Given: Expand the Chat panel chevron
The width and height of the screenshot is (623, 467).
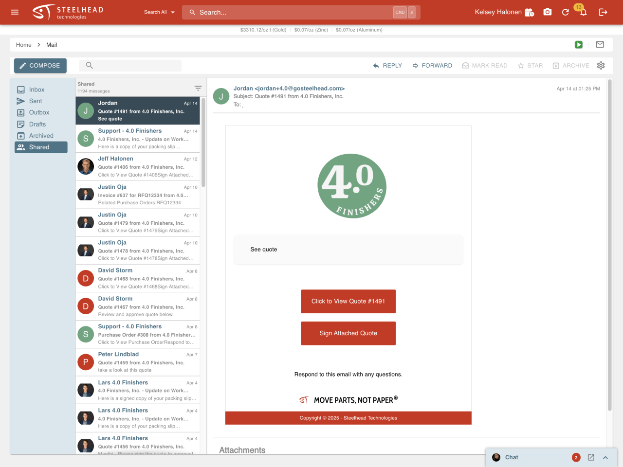Looking at the screenshot, I should tap(605, 457).
